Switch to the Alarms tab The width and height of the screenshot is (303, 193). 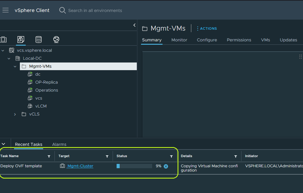click(x=59, y=145)
